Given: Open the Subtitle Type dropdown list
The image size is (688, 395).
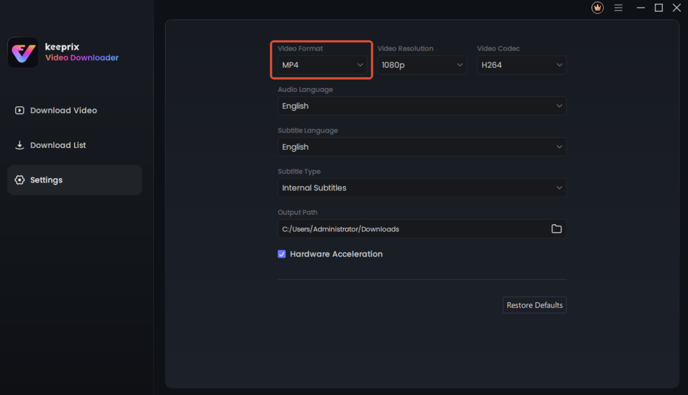Looking at the screenshot, I should click(x=422, y=187).
